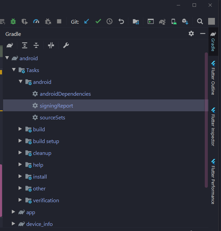This screenshot has width=221, height=231.
Task: Open Gradle panel settings gear
Action: 191,33
